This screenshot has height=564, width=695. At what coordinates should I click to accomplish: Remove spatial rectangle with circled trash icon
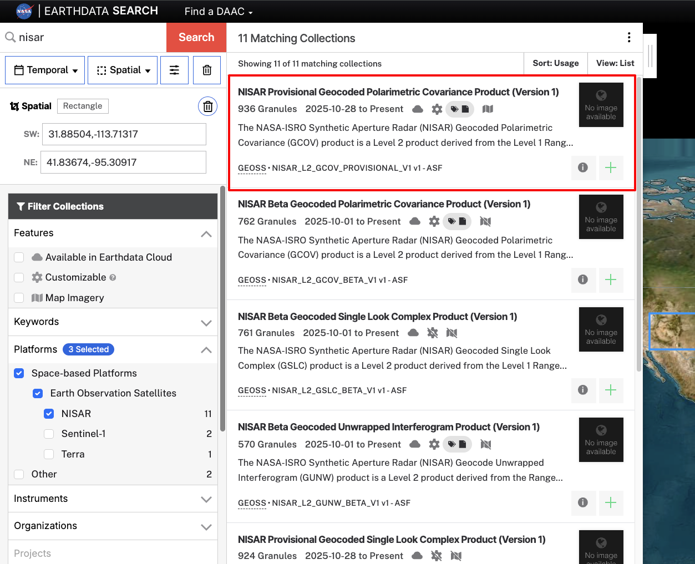207,106
